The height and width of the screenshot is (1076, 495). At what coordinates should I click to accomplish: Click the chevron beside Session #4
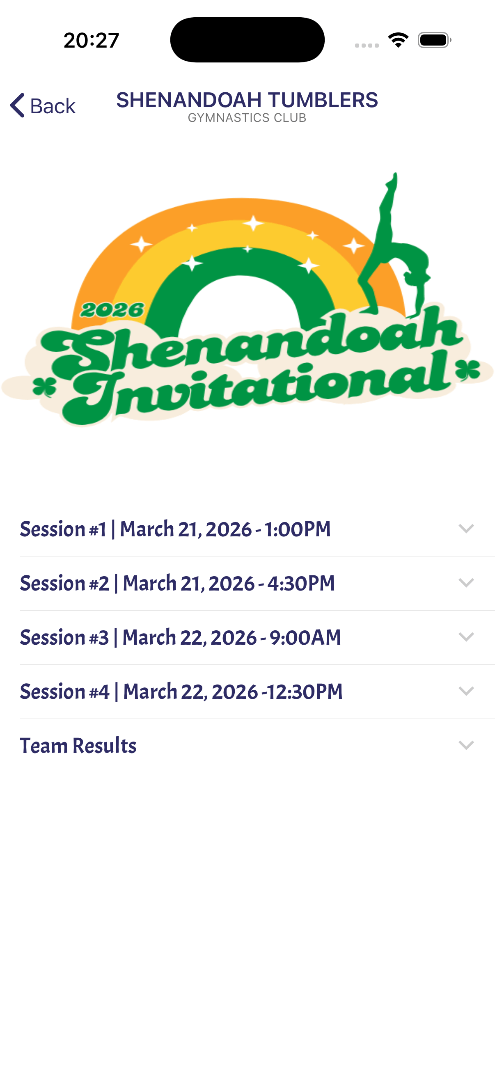(x=466, y=691)
